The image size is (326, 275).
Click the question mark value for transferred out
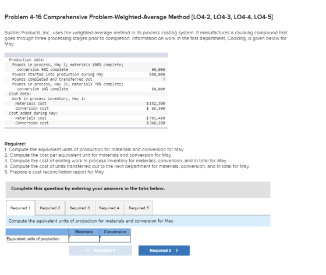164,79
